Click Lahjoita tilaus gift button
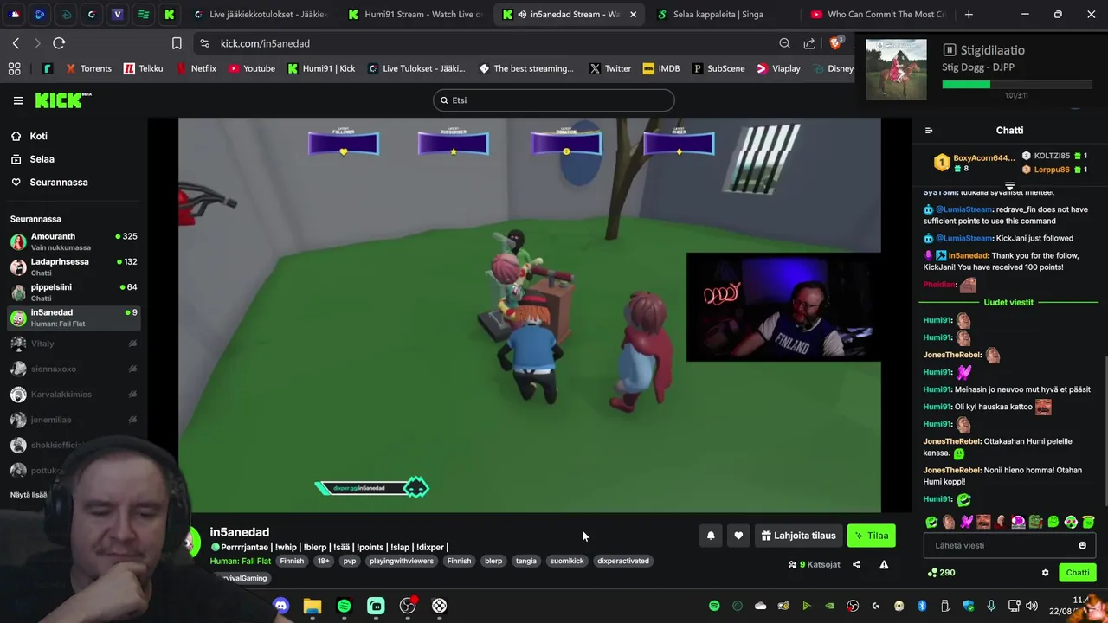The image size is (1108, 623). 798,536
